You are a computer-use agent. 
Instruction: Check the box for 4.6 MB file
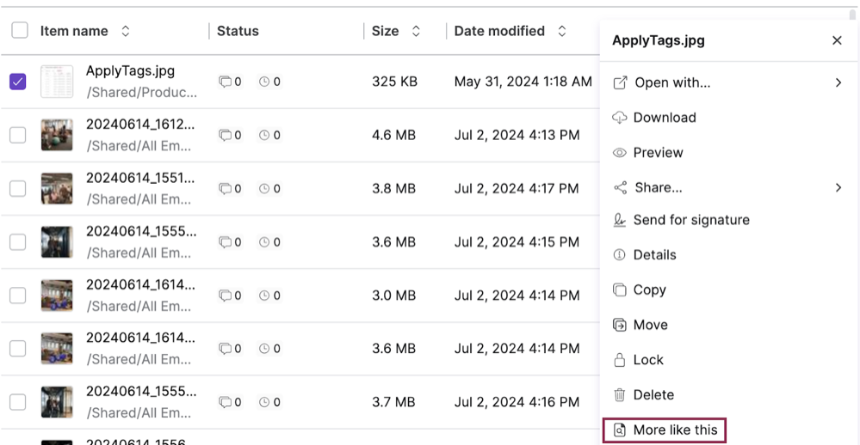(17, 135)
